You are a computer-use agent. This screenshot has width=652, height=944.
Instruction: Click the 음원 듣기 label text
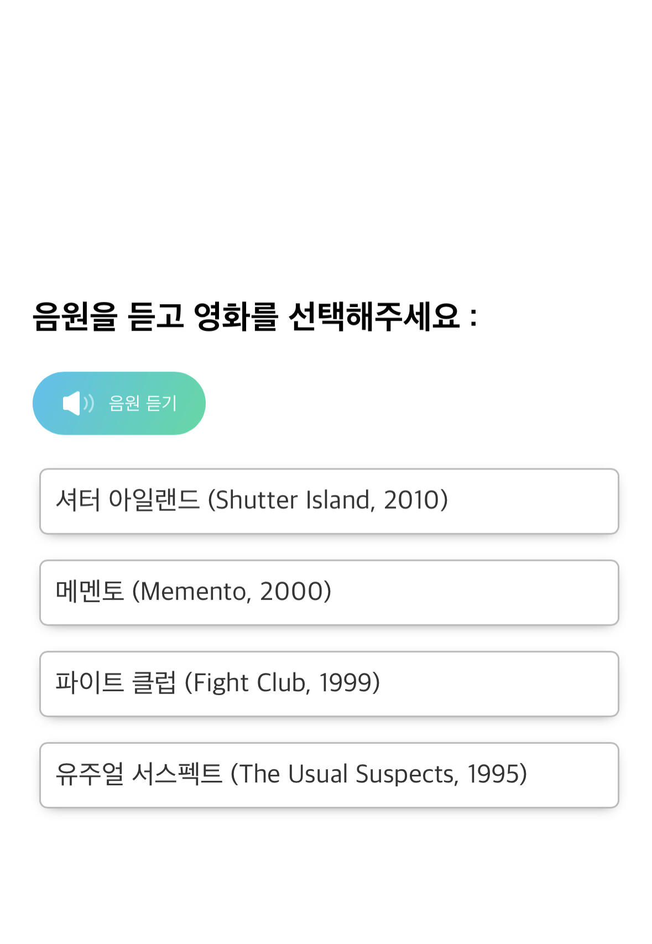pyautogui.click(x=143, y=403)
